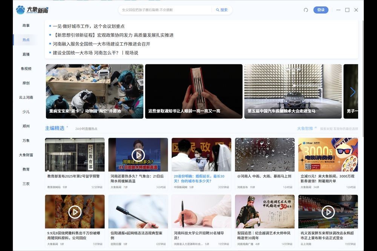Click the 搜索 search button
The height and width of the screenshot is (251, 377).
pos(222,10)
